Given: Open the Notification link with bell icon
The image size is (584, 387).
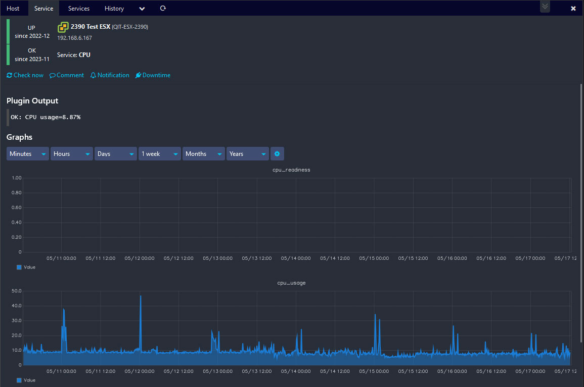Looking at the screenshot, I should pyautogui.click(x=110, y=75).
